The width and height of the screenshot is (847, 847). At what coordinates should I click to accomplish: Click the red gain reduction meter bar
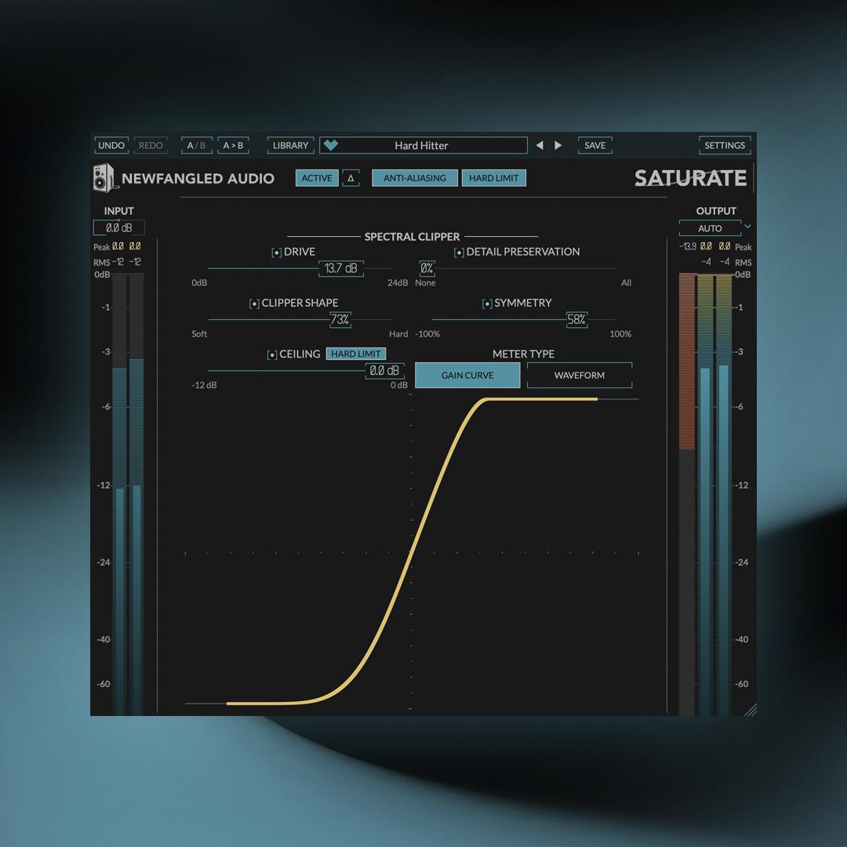click(x=686, y=361)
